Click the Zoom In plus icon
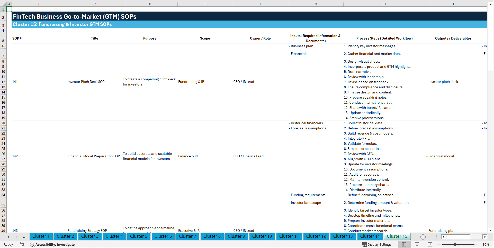Image resolution: width=494 pixels, height=248 pixels. (x=477, y=244)
